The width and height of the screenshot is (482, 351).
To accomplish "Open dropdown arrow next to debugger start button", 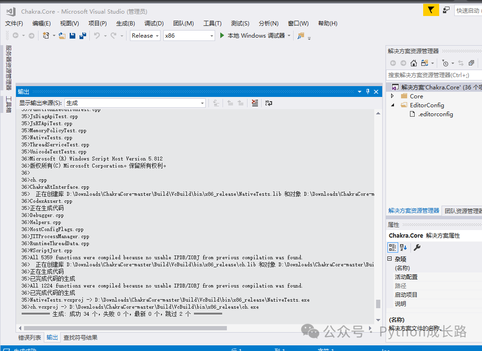I will [x=289, y=36].
